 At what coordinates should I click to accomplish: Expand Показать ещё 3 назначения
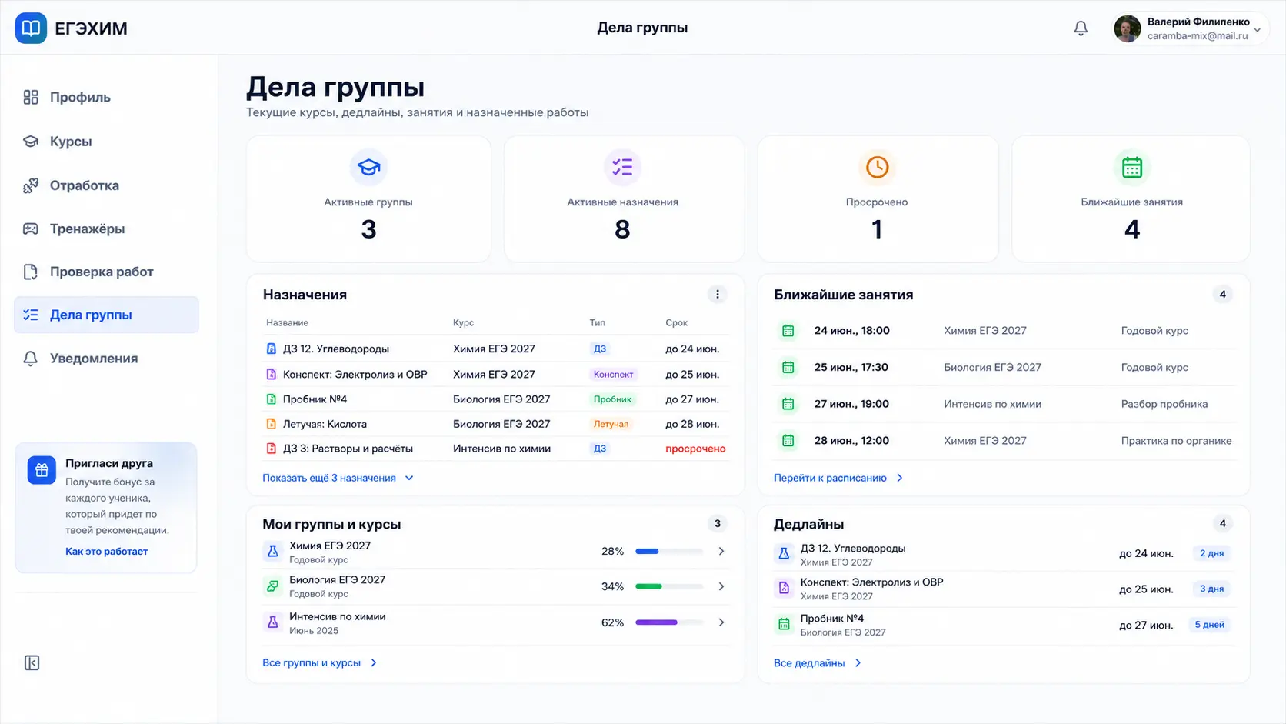338,478
